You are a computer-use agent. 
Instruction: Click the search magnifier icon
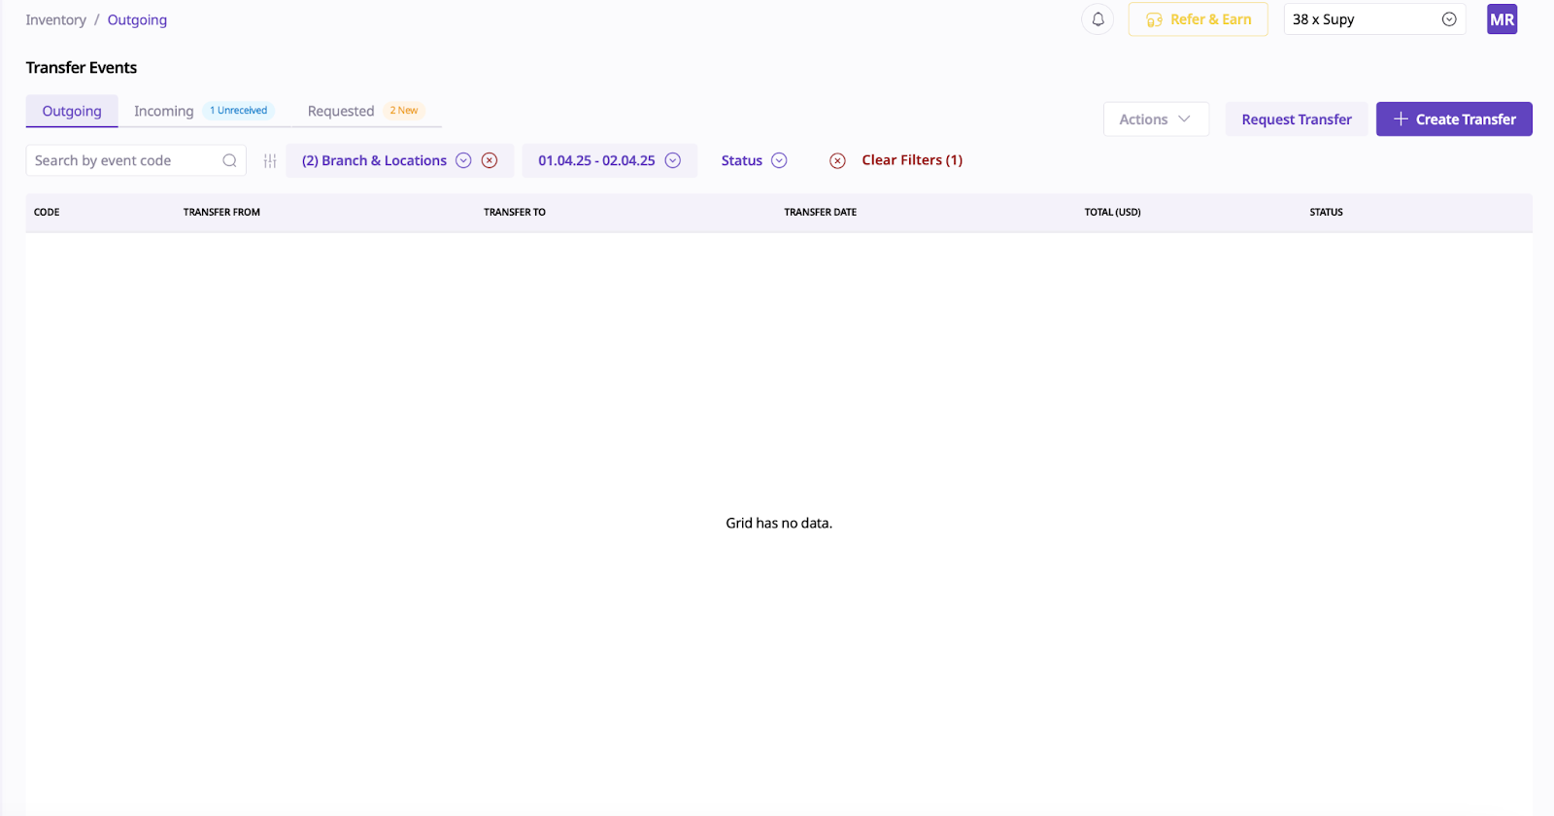click(x=229, y=161)
